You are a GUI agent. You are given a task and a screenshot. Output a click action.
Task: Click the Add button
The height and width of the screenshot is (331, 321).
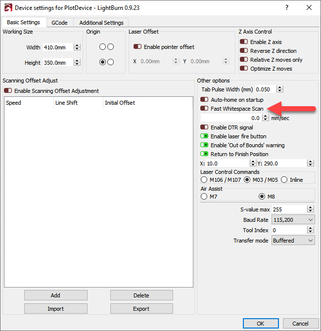(x=55, y=295)
